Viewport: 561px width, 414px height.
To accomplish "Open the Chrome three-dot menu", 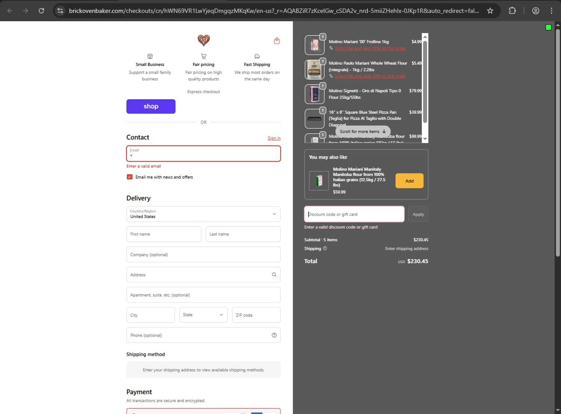I will click(x=551, y=10).
